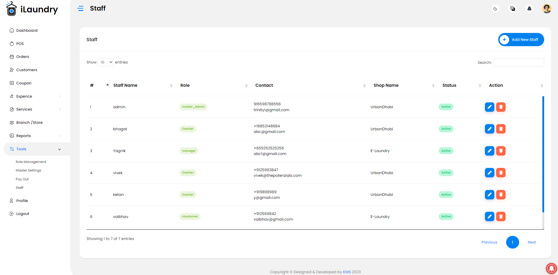Edit the admin staff row
The height and width of the screenshot is (275, 558).
489,107
